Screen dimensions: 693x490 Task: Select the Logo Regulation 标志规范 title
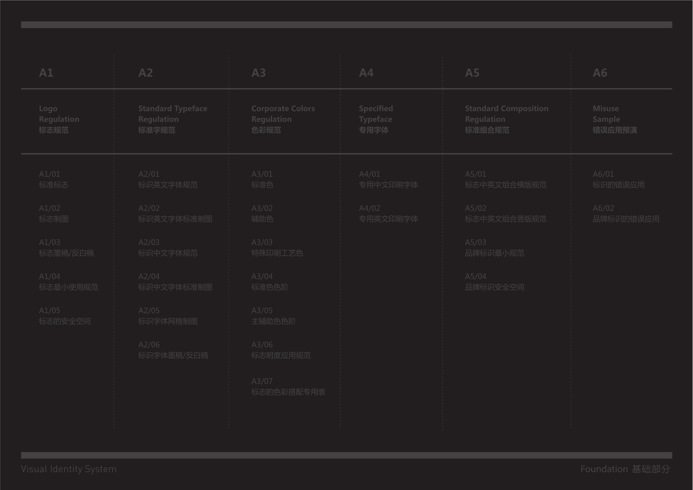tap(59, 119)
